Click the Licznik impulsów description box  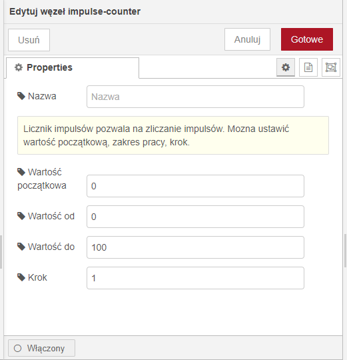(173, 135)
